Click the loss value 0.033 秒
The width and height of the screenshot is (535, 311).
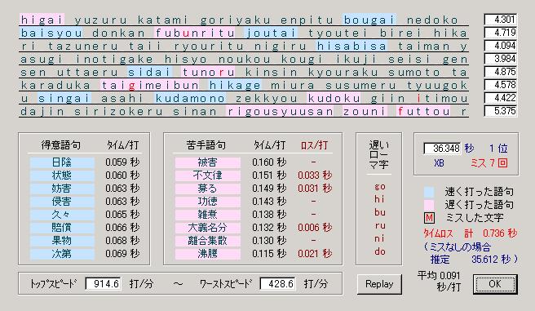click(x=315, y=175)
